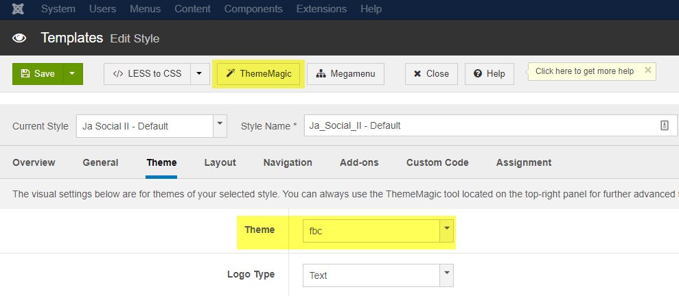The width and height of the screenshot is (679, 296).
Task: Switch to the Navigation tab
Action: [x=288, y=162]
